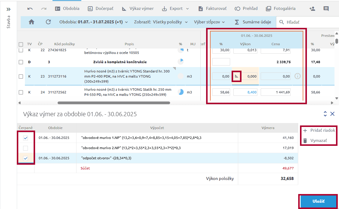Screen dimensions: 339x209
Task: Click the info icon in row 23
Action: (x=298, y=76)
